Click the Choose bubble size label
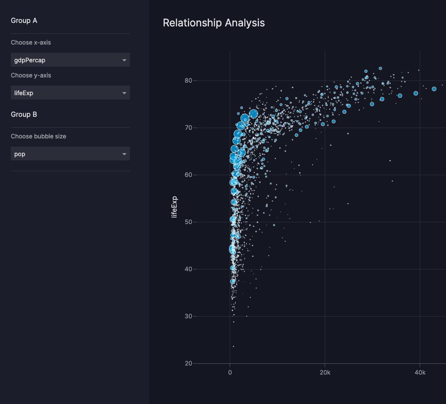Screen dimensions: 446x404 [x=38, y=136]
